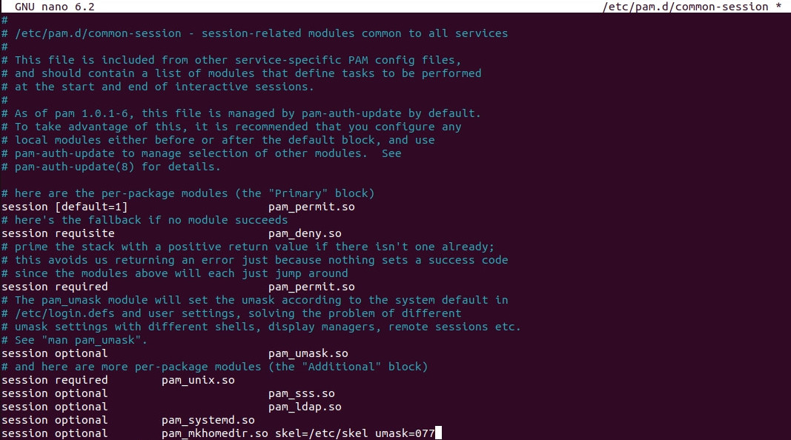The height and width of the screenshot is (440, 791).
Task: Place cursor on pam_sss.so
Action: point(301,393)
